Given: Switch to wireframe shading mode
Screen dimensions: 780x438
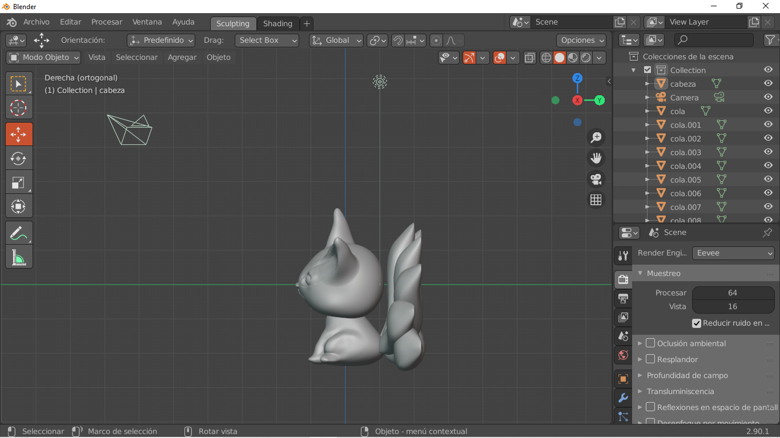Looking at the screenshot, I should 546,58.
